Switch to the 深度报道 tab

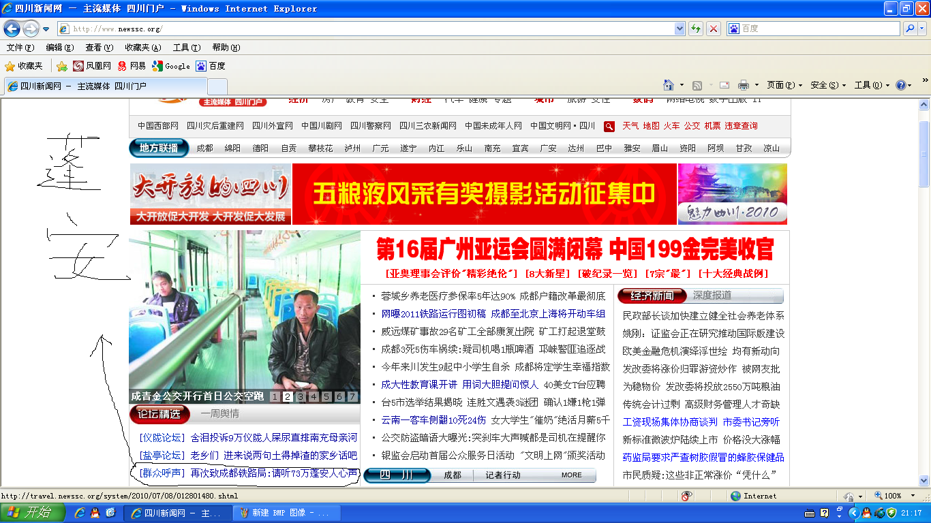pos(712,296)
